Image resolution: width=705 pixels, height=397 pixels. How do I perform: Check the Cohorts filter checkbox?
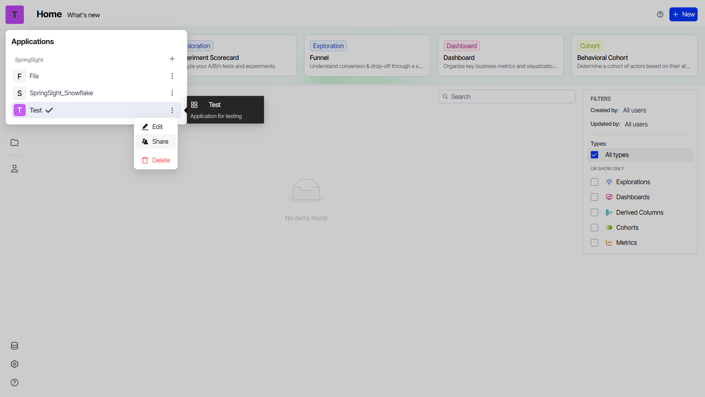pyautogui.click(x=594, y=228)
